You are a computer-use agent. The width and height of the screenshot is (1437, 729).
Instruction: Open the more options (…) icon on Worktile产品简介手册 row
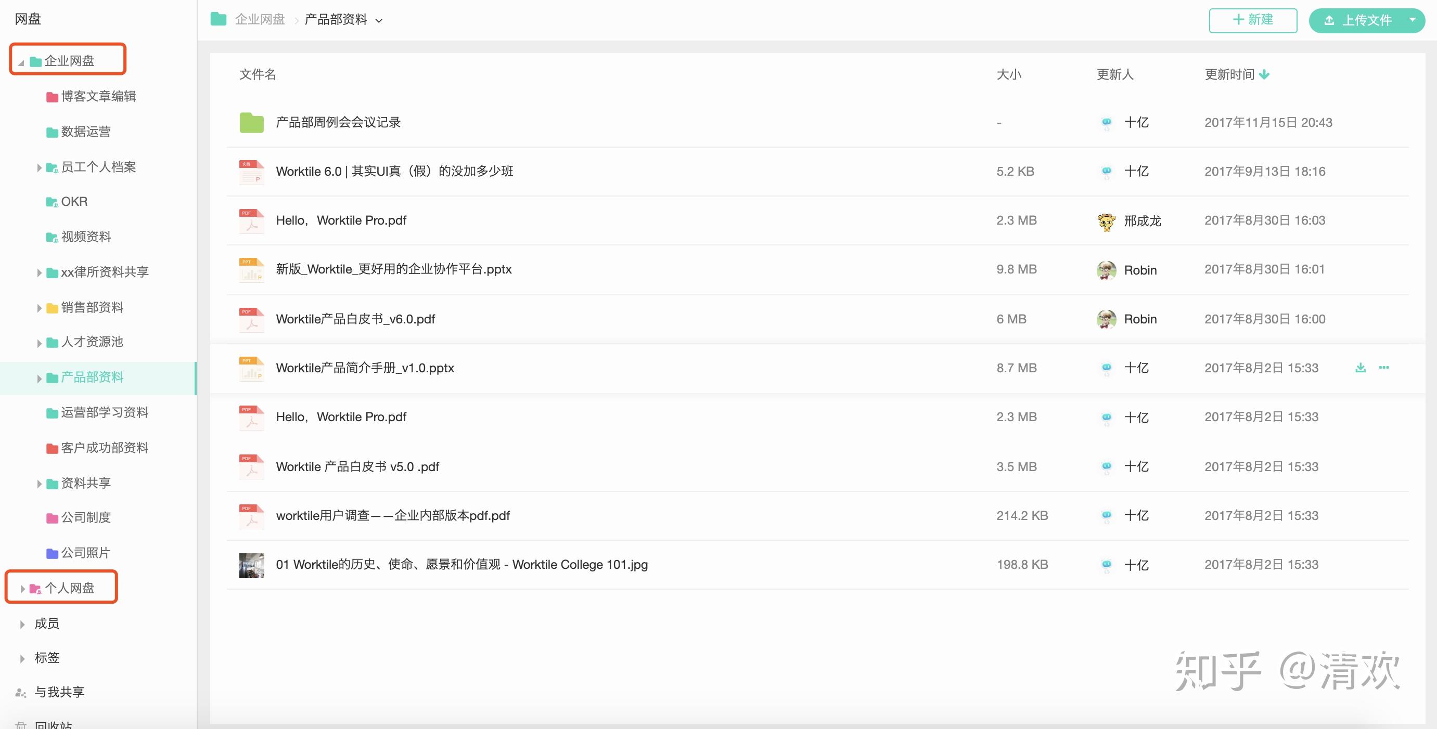click(x=1384, y=367)
